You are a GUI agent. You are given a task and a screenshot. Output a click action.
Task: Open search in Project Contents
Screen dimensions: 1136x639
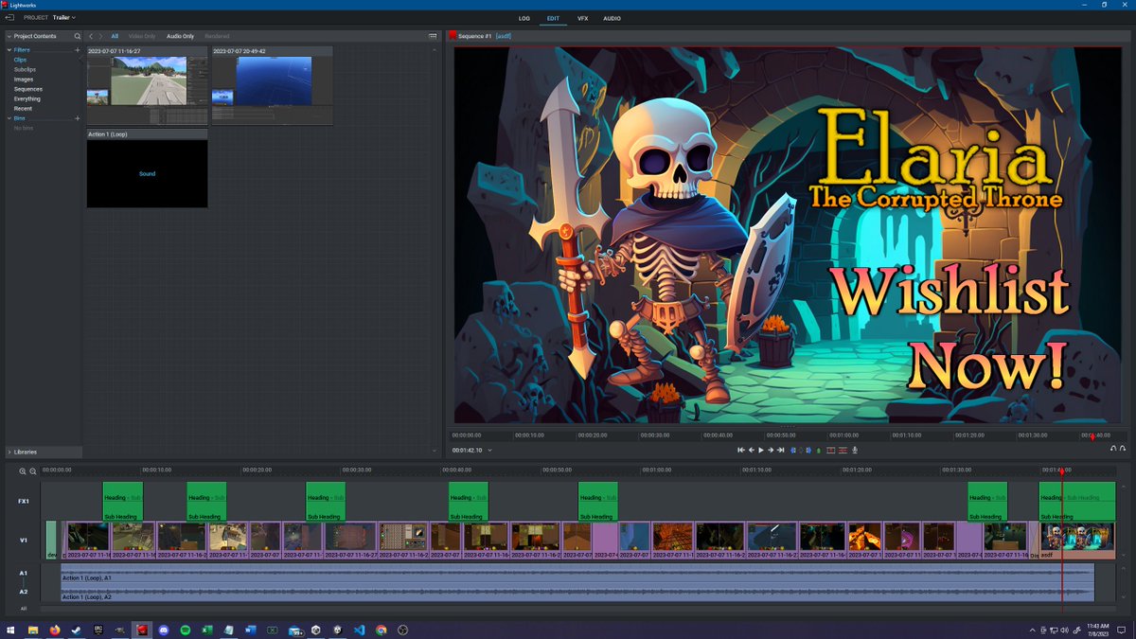pyautogui.click(x=78, y=36)
